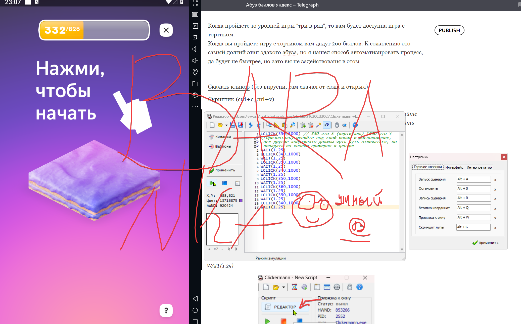Click the new file icon in Редактор toolbar
Image resolution: width=521 pixels, height=324 pixels.
pos(212,125)
